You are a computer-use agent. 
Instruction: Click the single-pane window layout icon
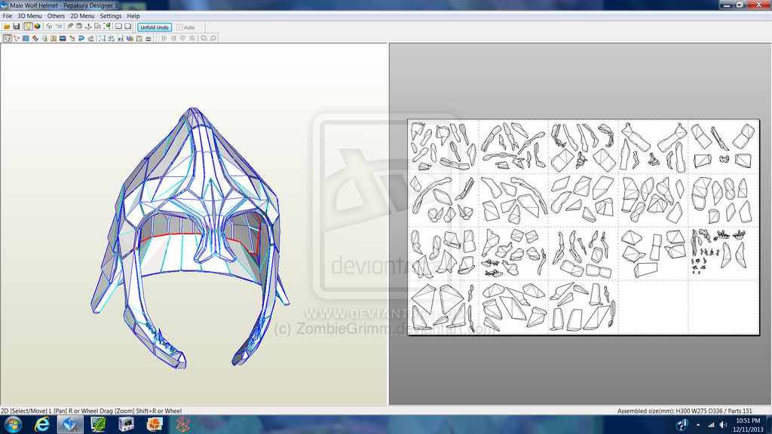tap(127, 26)
